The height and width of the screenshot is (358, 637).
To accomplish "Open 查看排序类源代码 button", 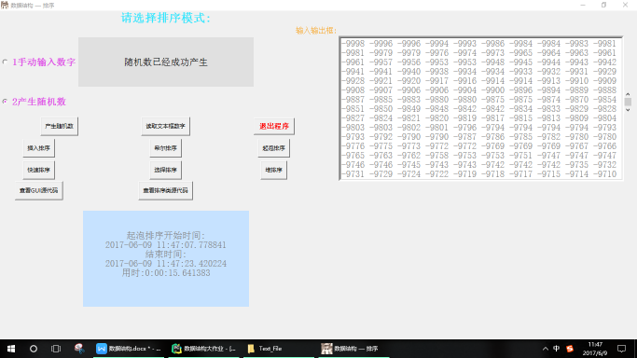I will (x=165, y=190).
